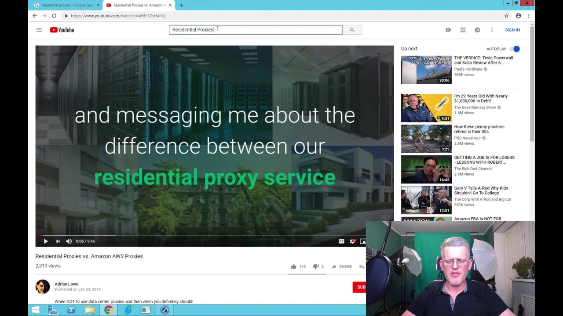Close the Google Search tab
The width and height of the screenshot is (563, 316).
[98, 5]
